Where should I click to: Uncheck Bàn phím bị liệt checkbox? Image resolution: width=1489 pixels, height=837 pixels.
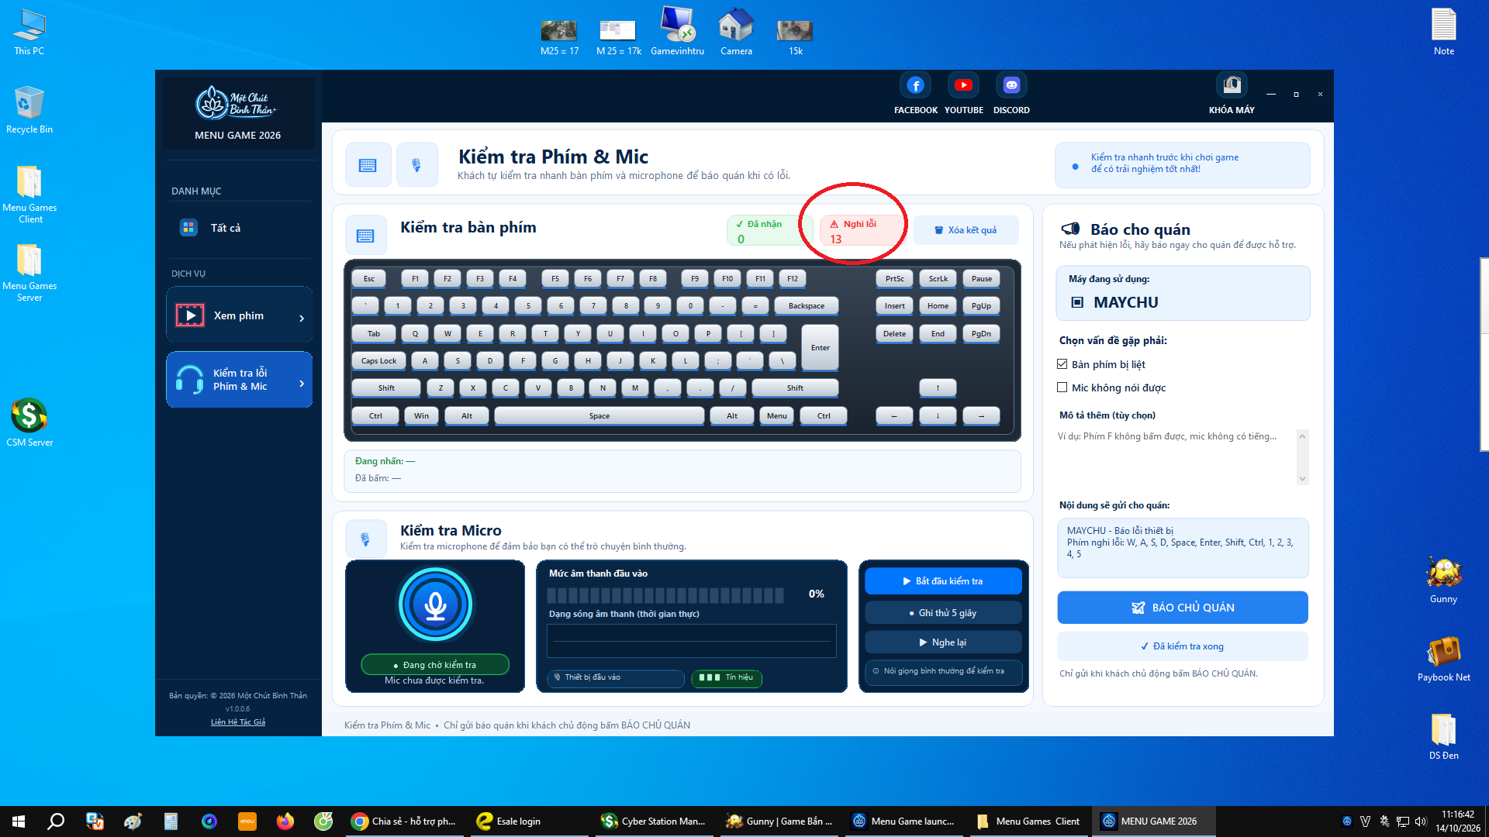coord(1062,364)
